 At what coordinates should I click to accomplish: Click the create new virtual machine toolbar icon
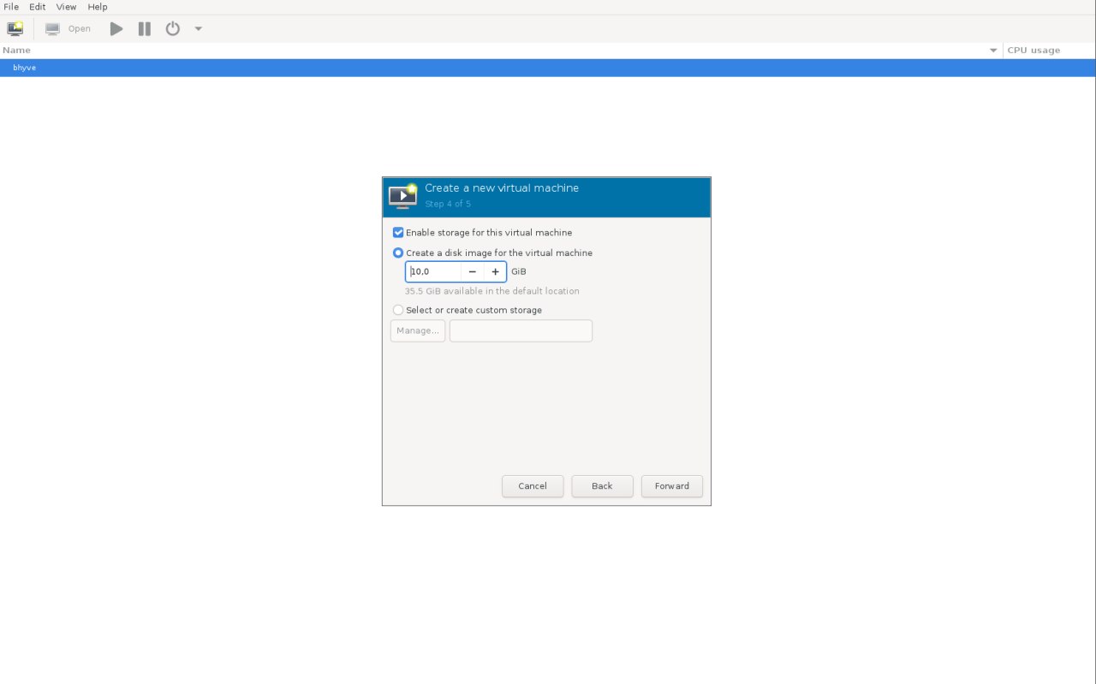pos(15,28)
